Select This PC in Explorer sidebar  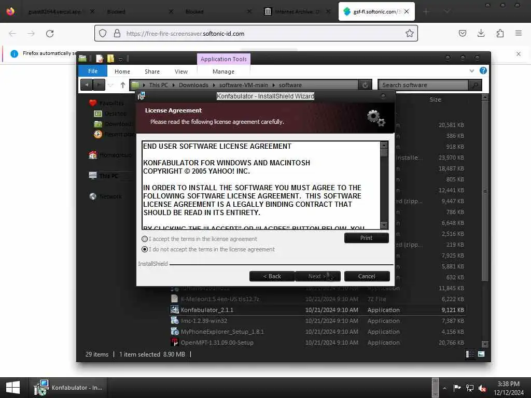[109, 176]
